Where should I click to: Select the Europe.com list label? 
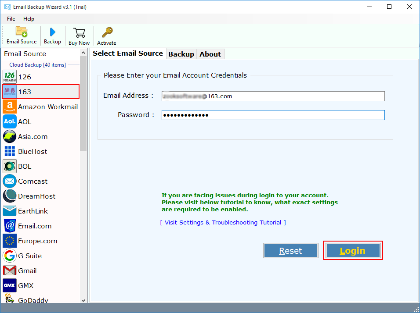(37, 241)
